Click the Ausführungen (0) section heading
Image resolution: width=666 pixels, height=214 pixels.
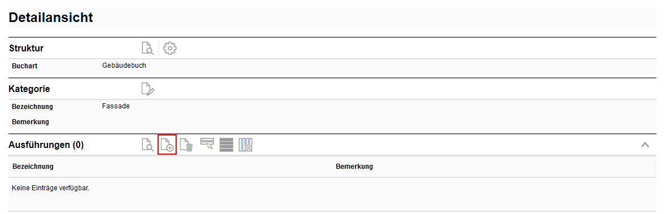(46, 145)
